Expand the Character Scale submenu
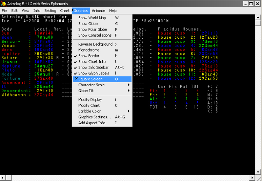This screenshot has width=262, height=181. (x=102, y=85)
